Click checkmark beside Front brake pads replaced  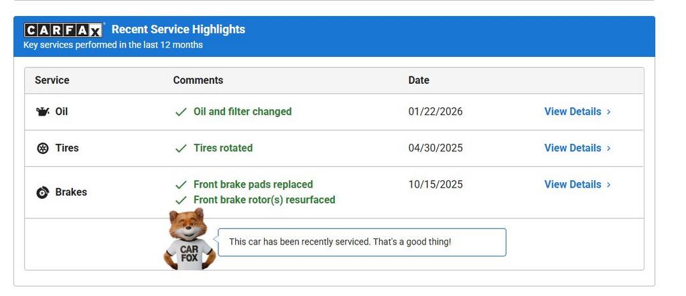tap(181, 185)
